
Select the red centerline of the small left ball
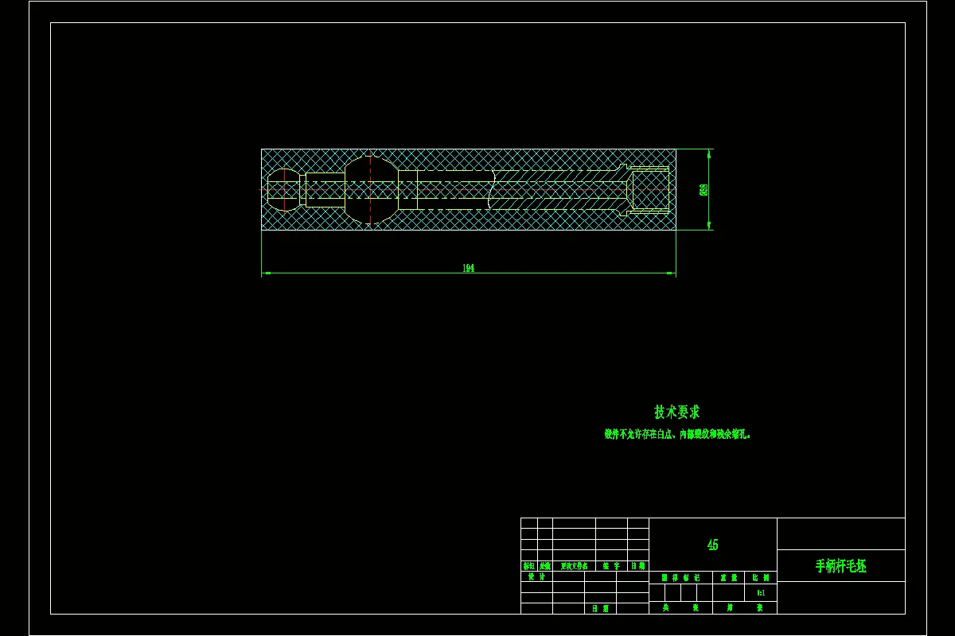[284, 189]
